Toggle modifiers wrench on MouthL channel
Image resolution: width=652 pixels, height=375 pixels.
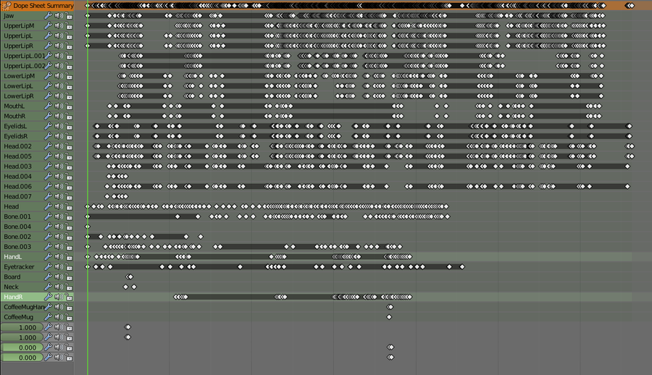49,106
